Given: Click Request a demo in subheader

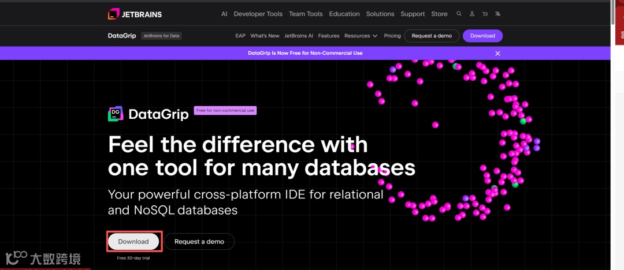Looking at the screenshot, I should tap(432, 36).
